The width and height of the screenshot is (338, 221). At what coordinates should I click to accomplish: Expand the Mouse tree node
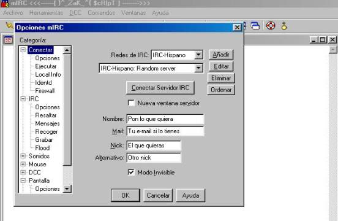click(23, 164)
